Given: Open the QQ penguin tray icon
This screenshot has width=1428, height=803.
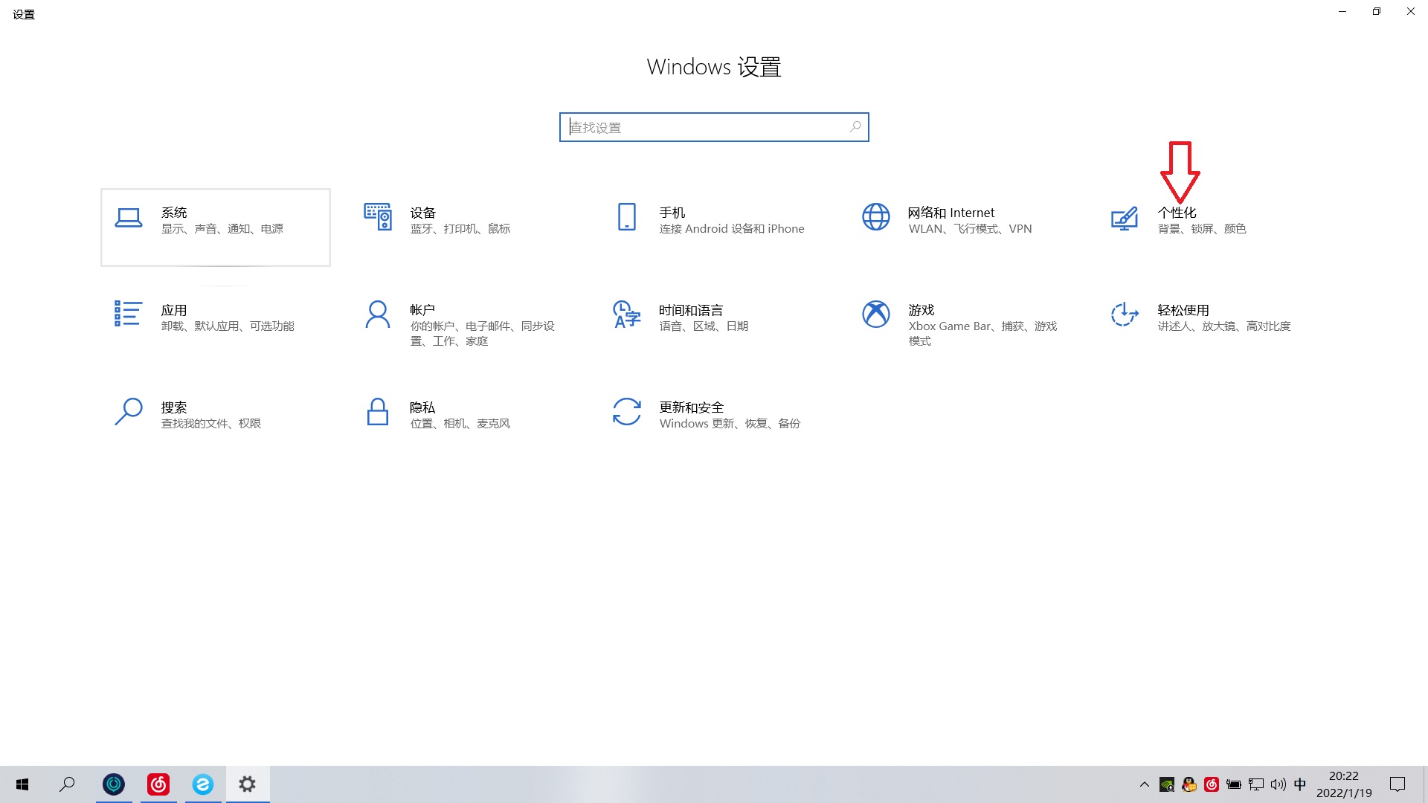Looking at the screenshot, I should click(1189, 784).
